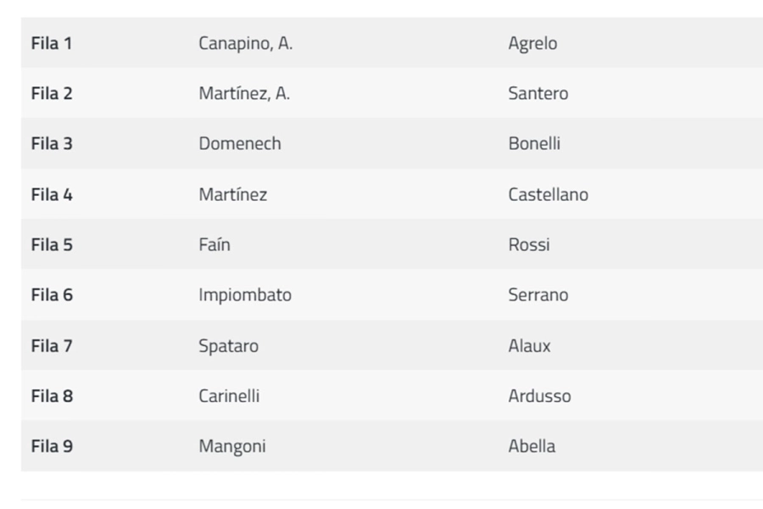Click Alaux in Fila 7

[529, 345]
